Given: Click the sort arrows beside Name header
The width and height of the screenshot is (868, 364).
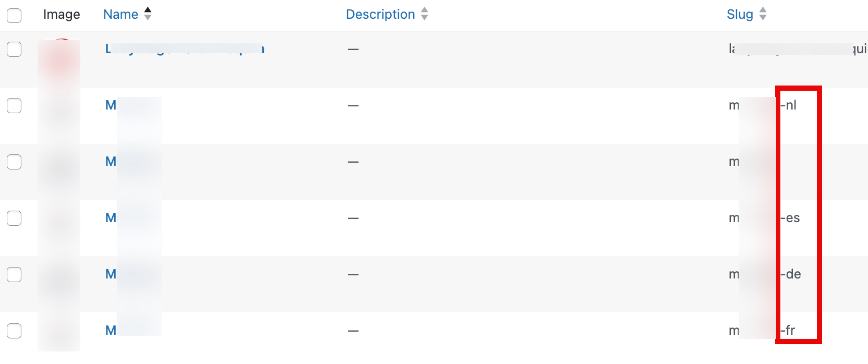Looking at the screenshot, I should pyautogui.click(x=148, y=14).
